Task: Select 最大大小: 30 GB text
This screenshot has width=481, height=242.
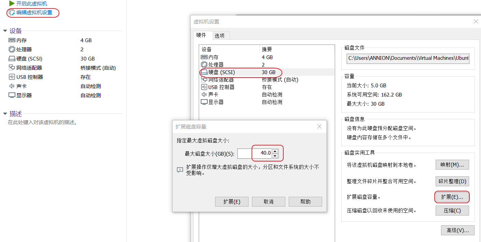Action: 365,104
